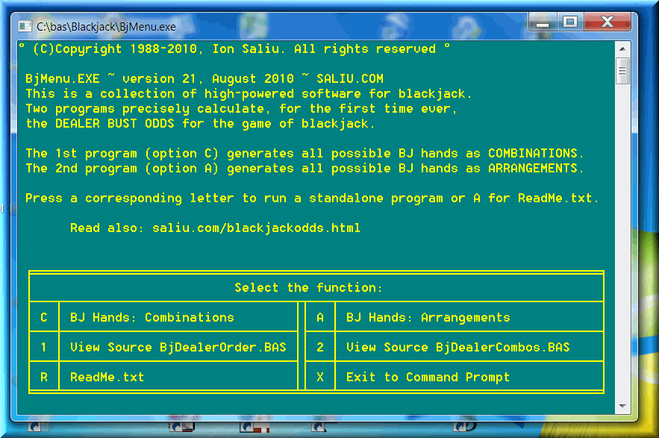This screenshot has height=438, width=659.
Task: Click the 'This is a collection' line
Action: (249, 94)
